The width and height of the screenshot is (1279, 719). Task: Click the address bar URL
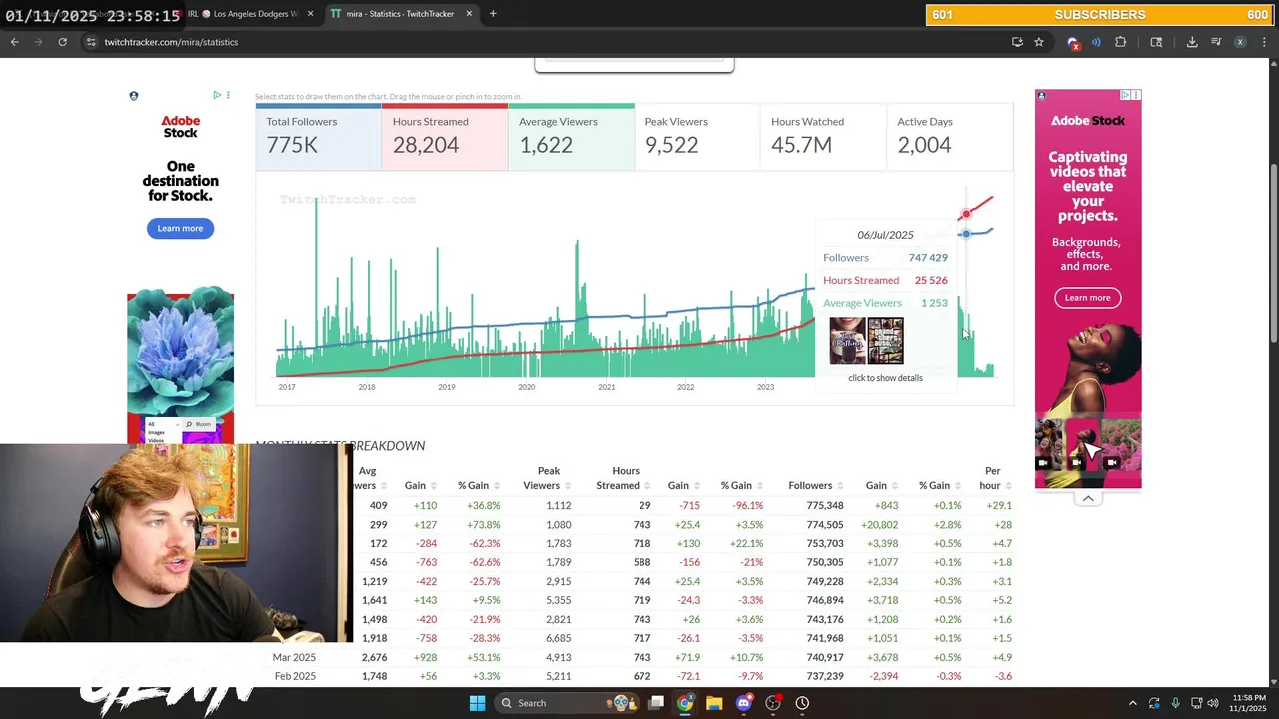[171, 42]
